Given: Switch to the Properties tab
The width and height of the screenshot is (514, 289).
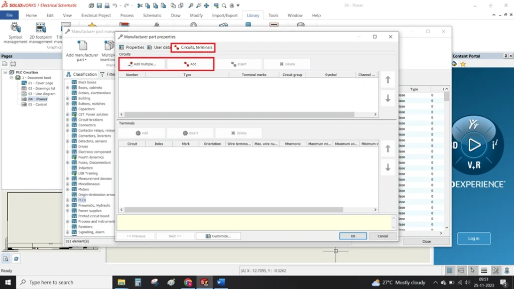Looking at the screenshot, I should pyautogui.click(x=132, y=47).
